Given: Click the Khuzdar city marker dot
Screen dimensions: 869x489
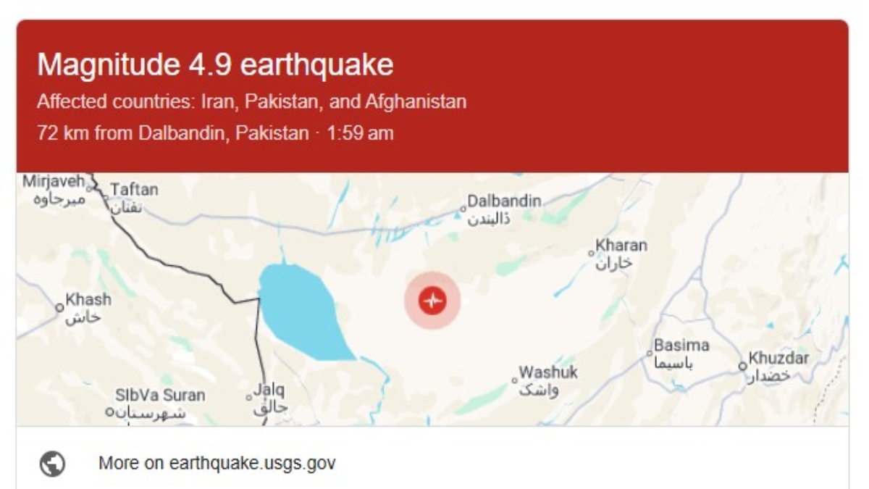Looking at the screenshot, I should click(742, 366).
